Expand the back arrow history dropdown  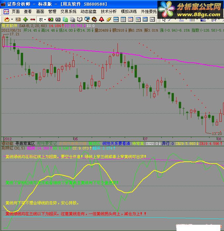pos(12,19)
